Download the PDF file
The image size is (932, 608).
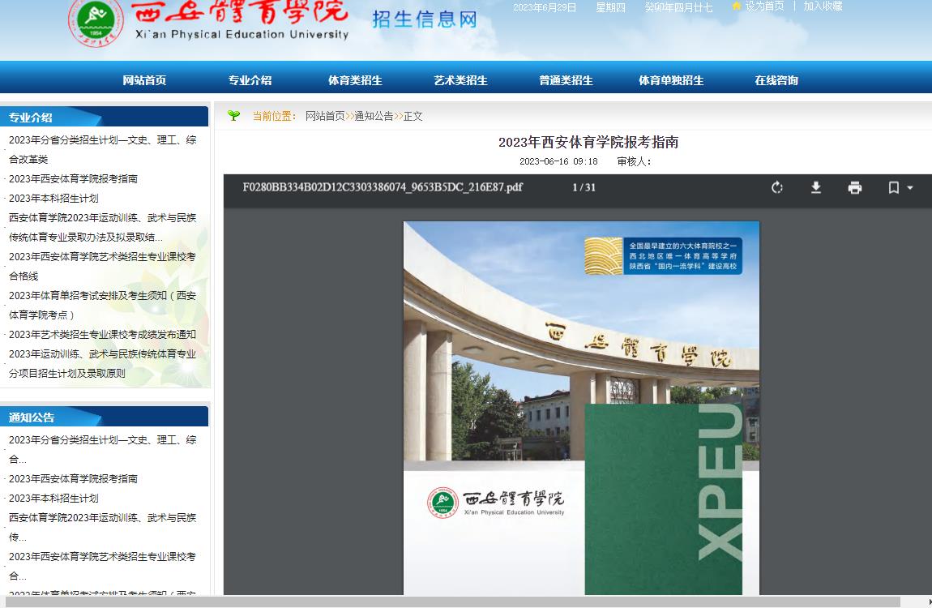[x=816, y=188]
